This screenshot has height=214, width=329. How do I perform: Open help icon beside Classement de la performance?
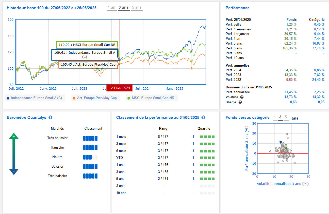pos(203,117)
